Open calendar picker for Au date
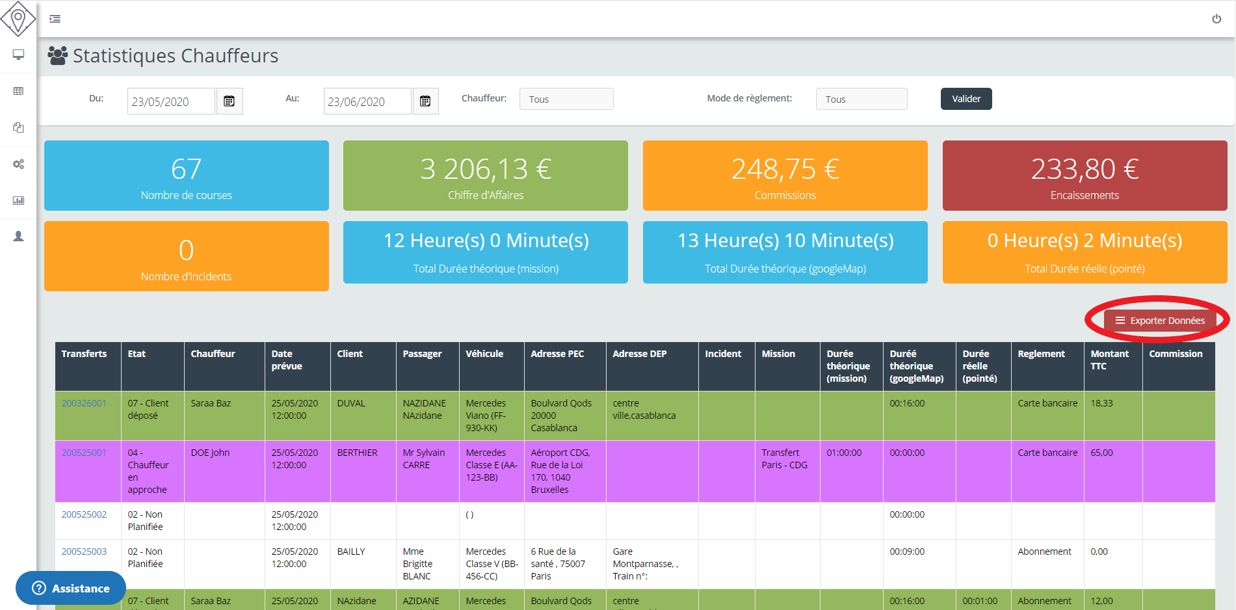Image resolution: width=1236 pixels, height=610 pixels. coord(425,101)
